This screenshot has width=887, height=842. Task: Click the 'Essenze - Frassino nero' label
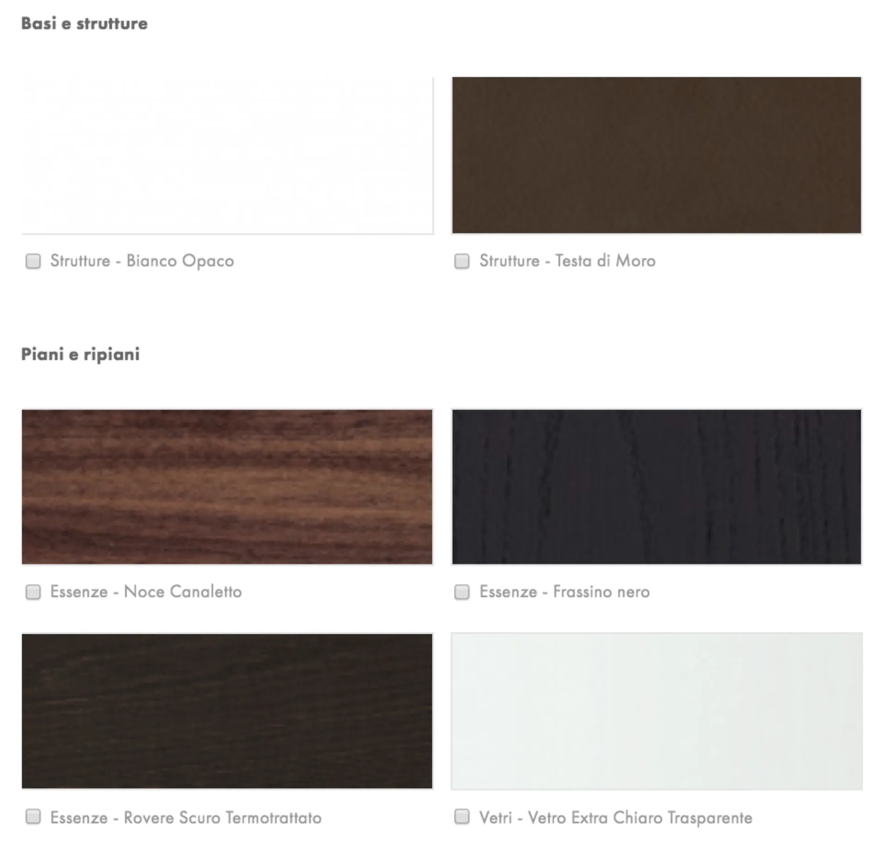click(x=565, y=592)
